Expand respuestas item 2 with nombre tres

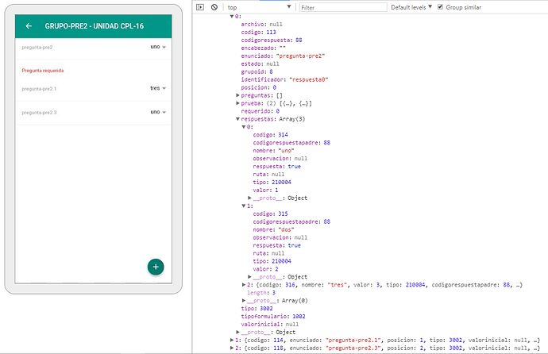244,284
